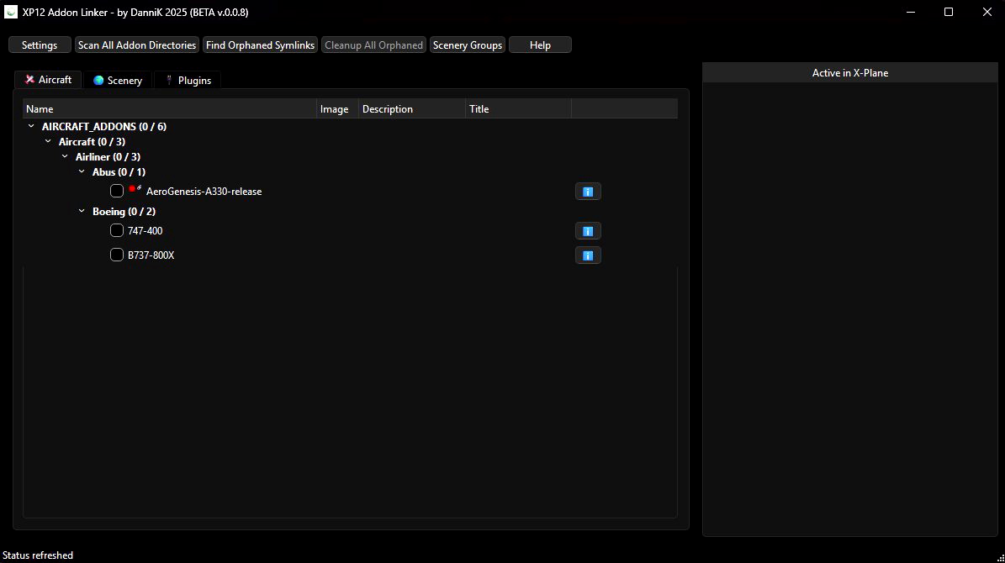Click the red status marker on AeroGenesis-A330-release
The height and width of the screenshot is (563, 1005).
pos(133,188)
